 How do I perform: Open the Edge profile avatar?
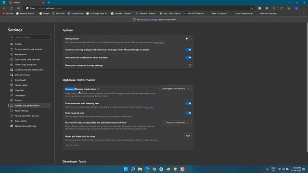click(296, 8)
